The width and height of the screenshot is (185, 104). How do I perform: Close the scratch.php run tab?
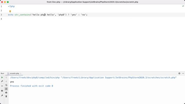pos(21,73)
